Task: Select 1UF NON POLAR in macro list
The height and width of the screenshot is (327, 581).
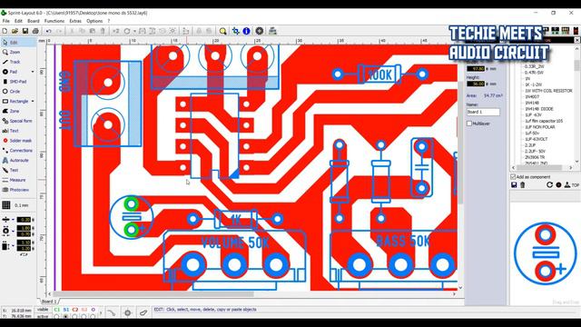Action: point(540,127)
